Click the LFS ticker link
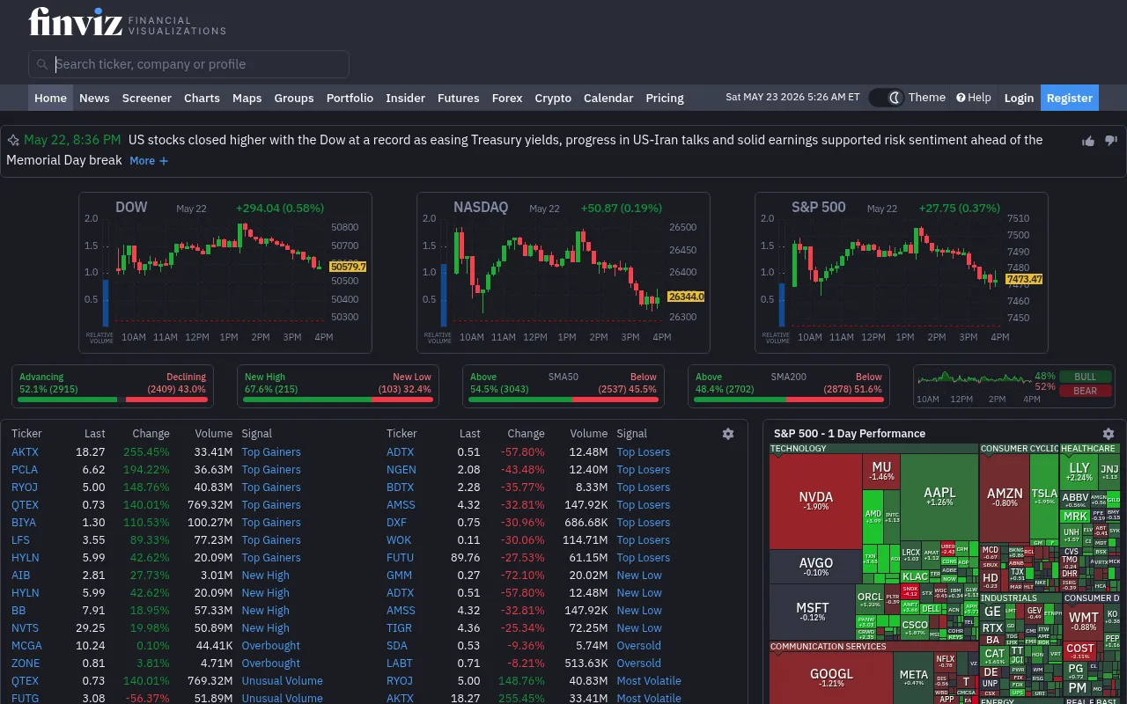Screen dimensions: 1127x704 (20, 540)
